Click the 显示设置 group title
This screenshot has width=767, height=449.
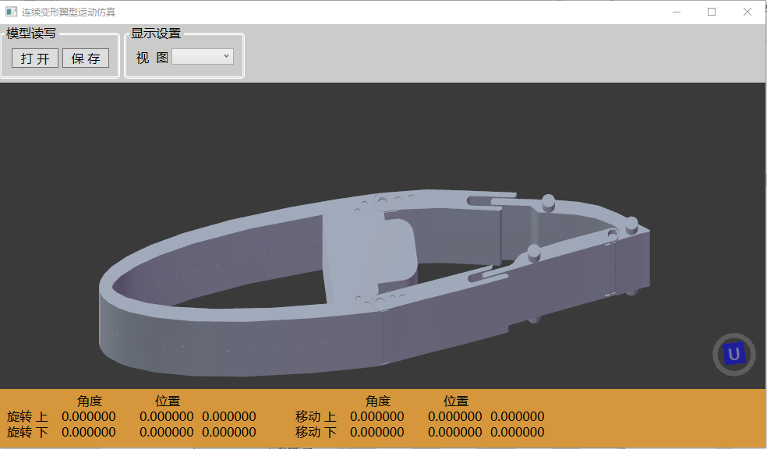pos(156,34)
